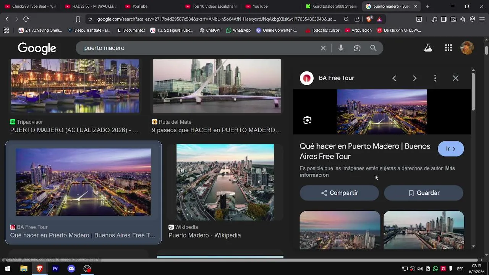
Task: Close the puerto madero tab
Action: point(416,6)
